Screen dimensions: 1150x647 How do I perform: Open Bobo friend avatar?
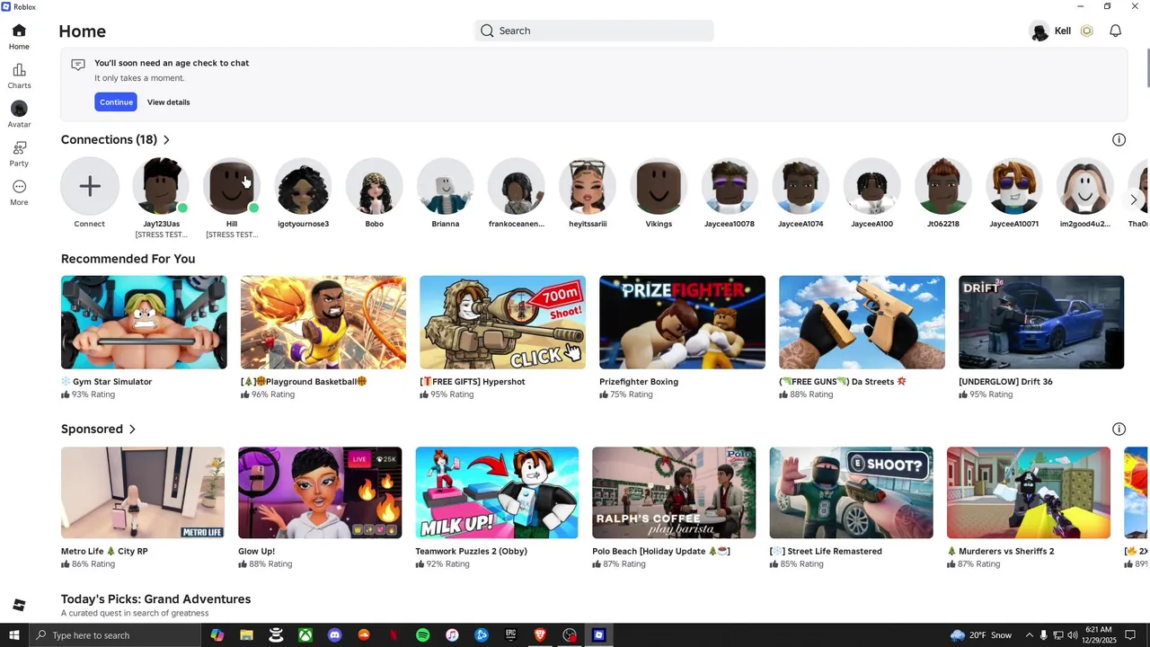click(x=374, y=186)
